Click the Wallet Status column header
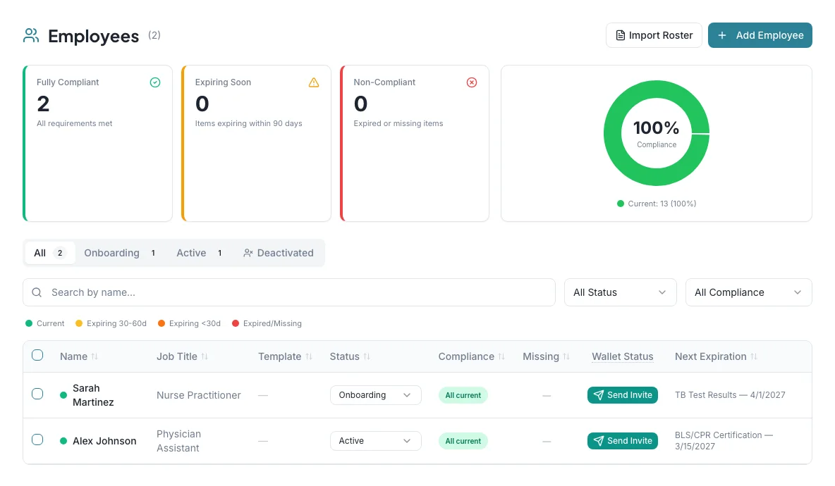Screen dimensions: 835x486 click(623, 357)
